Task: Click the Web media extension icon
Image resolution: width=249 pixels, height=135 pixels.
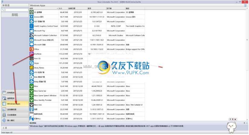Action: pyautogui.click(x=32, y=77)
